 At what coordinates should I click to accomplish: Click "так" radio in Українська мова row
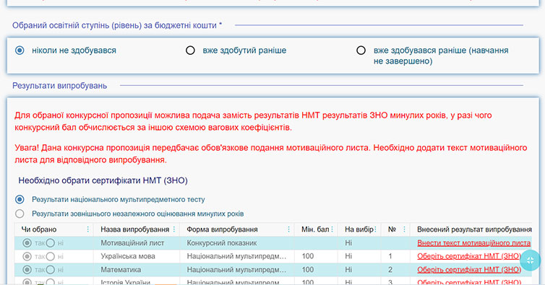[27, 257]
